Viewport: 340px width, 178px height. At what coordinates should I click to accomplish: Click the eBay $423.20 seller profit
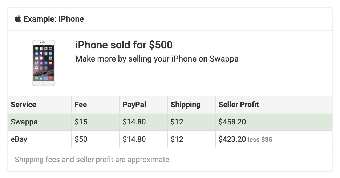coord(232,139)
